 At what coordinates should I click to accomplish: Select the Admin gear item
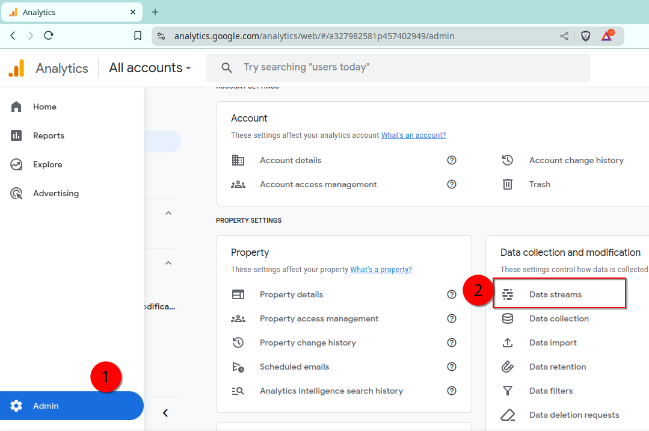72,406
